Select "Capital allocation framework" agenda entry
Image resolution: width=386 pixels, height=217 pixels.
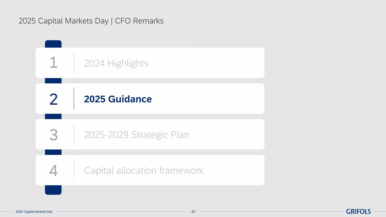pyautogui.click(x=144, y=170)
